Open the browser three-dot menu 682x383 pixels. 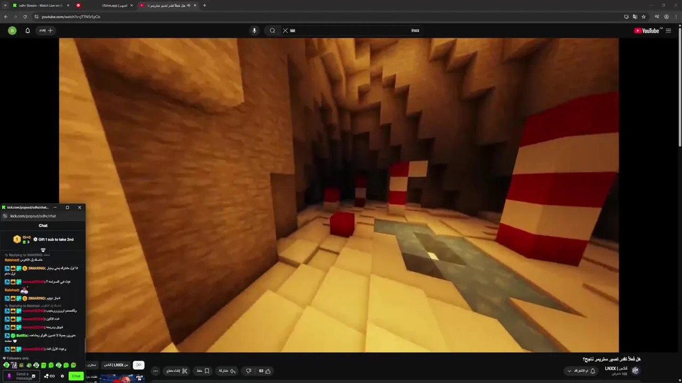coord(676,16)
